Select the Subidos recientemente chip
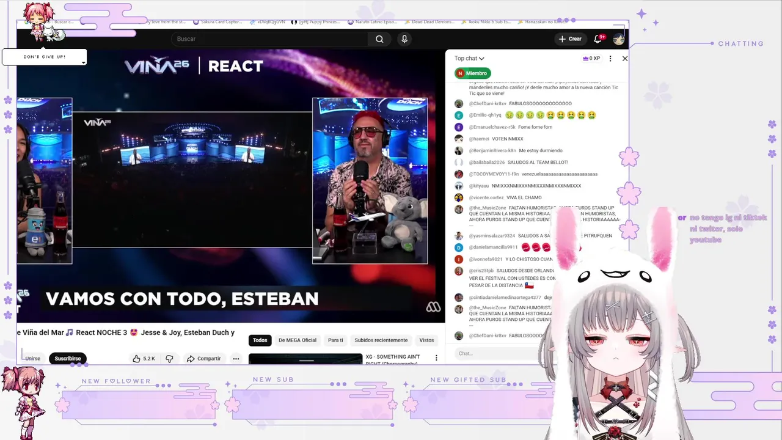This screenshot has width=782, height=440. point(381,340)
